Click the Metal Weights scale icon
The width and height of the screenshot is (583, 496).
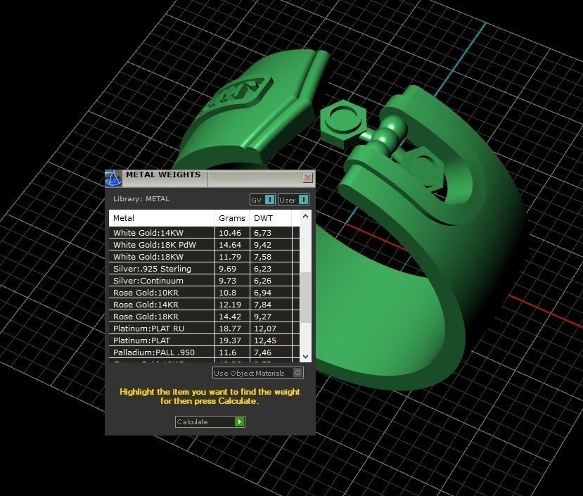coord(113,178)
